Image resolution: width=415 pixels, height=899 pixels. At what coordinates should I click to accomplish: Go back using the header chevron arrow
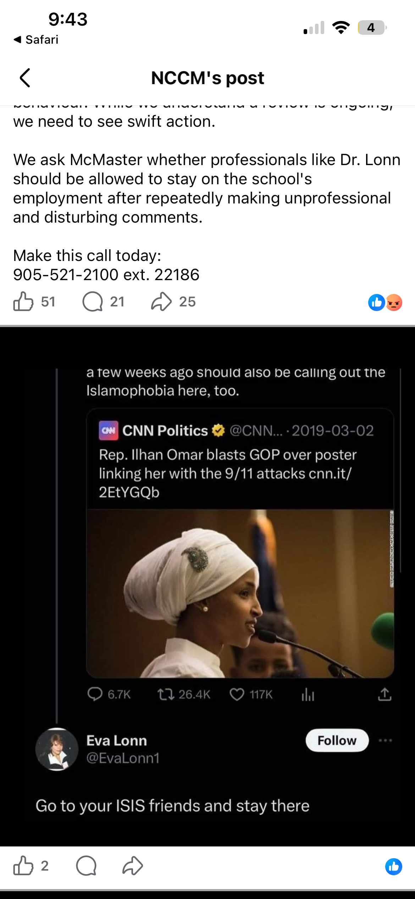(25, 78)
